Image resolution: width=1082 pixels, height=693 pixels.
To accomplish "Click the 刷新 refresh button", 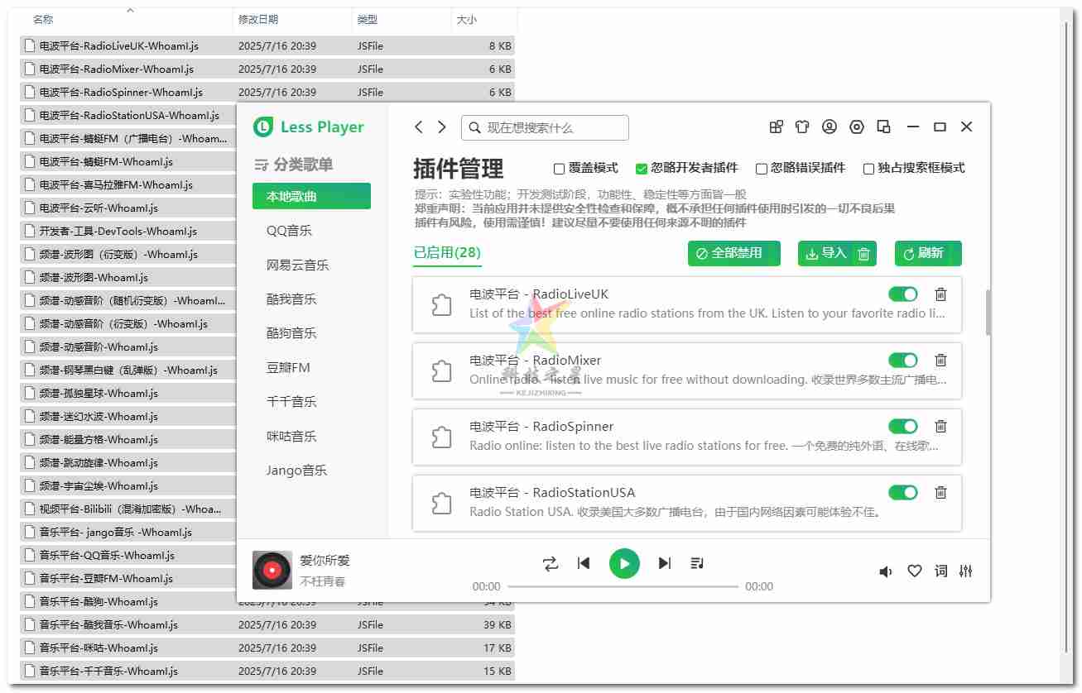I will click(x=928, y=253).
